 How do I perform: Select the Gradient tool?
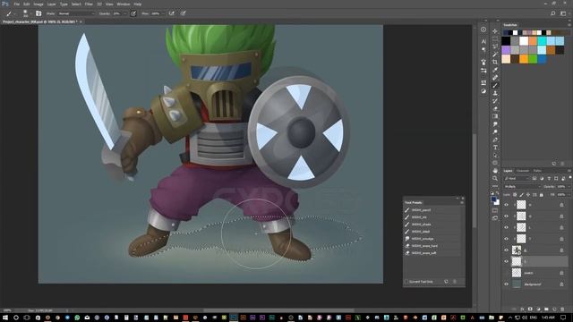(x=495, y=116)
